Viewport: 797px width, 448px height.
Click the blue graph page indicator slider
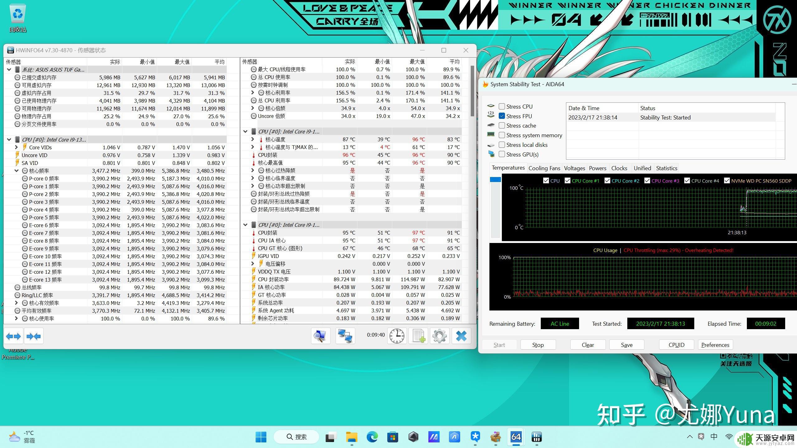[495, 180]
